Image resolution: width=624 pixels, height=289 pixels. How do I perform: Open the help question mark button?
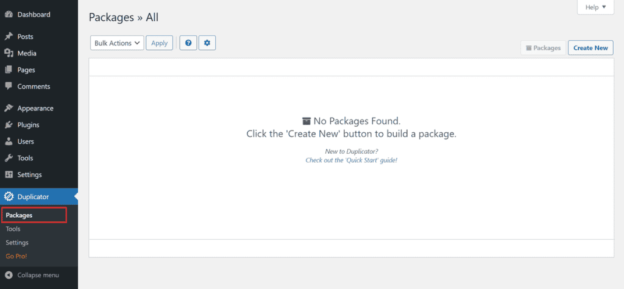click(x=189, y=43)
